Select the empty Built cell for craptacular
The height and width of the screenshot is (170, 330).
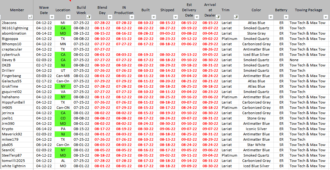(145, 49)
